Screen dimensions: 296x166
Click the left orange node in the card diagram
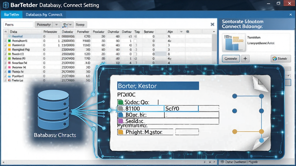point(234,131)
